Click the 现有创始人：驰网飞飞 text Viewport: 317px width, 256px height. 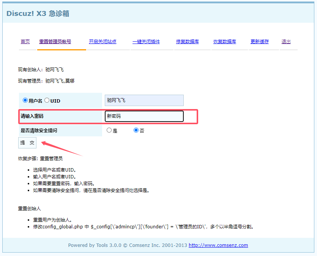pos(41,70)
